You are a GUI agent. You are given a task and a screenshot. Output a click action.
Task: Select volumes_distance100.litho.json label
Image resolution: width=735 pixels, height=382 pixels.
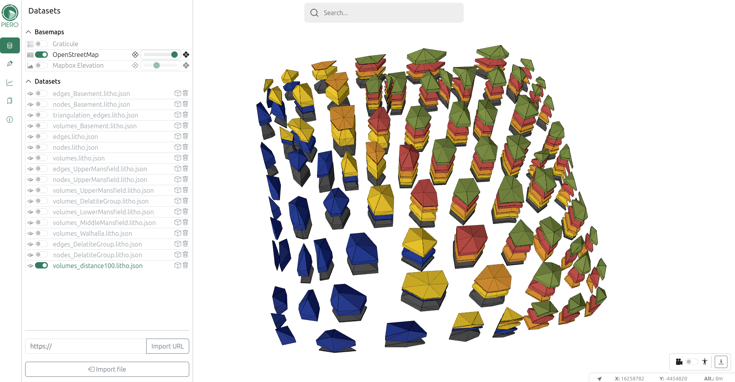point(98,266)
